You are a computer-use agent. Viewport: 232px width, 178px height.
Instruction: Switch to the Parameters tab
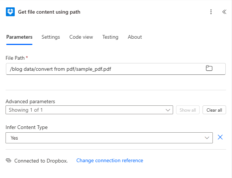pyautogui.click(x=19, y=37)
